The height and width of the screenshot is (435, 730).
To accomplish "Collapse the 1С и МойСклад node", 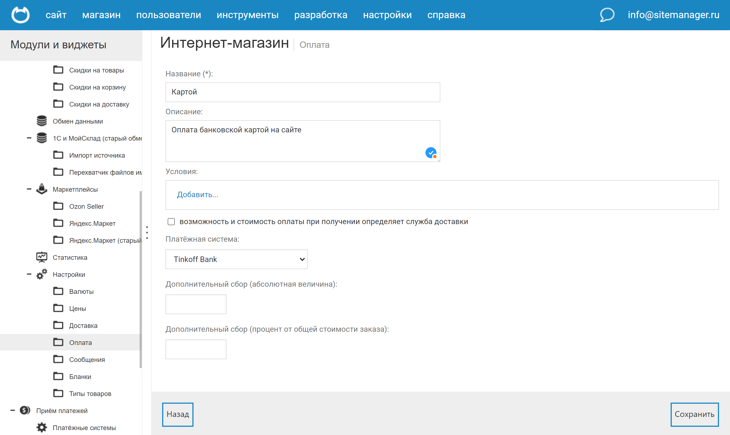I will 29,138.
